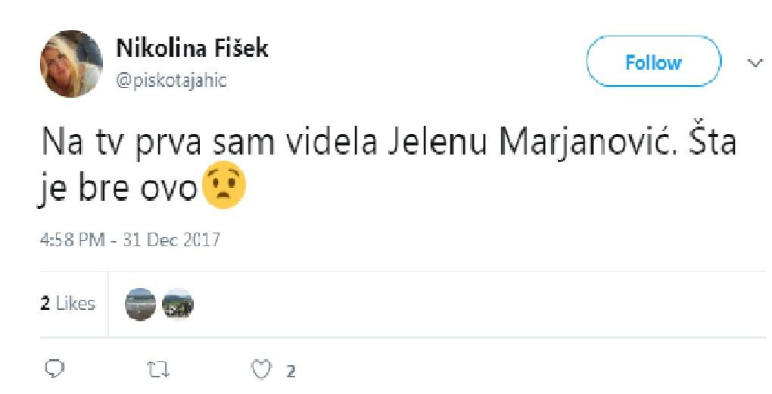The height and width of the screenshot is (394, 772).
Task: Click the "Na tv prva" opening words
Action: tap(109, 142)
